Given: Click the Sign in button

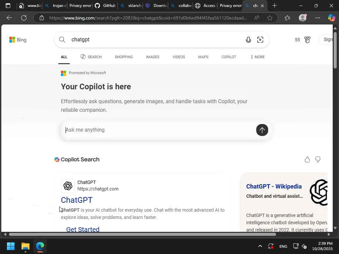Looking at the screenshot, I should [x=326, y=40].
